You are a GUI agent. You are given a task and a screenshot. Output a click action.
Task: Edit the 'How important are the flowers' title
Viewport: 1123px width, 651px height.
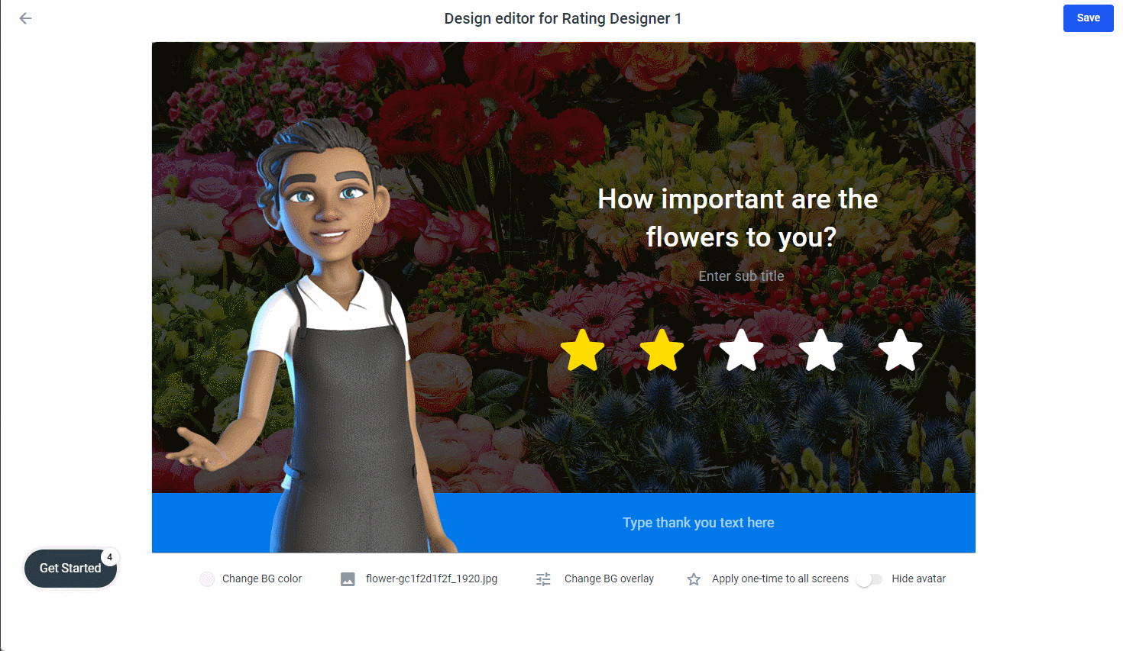738,218
